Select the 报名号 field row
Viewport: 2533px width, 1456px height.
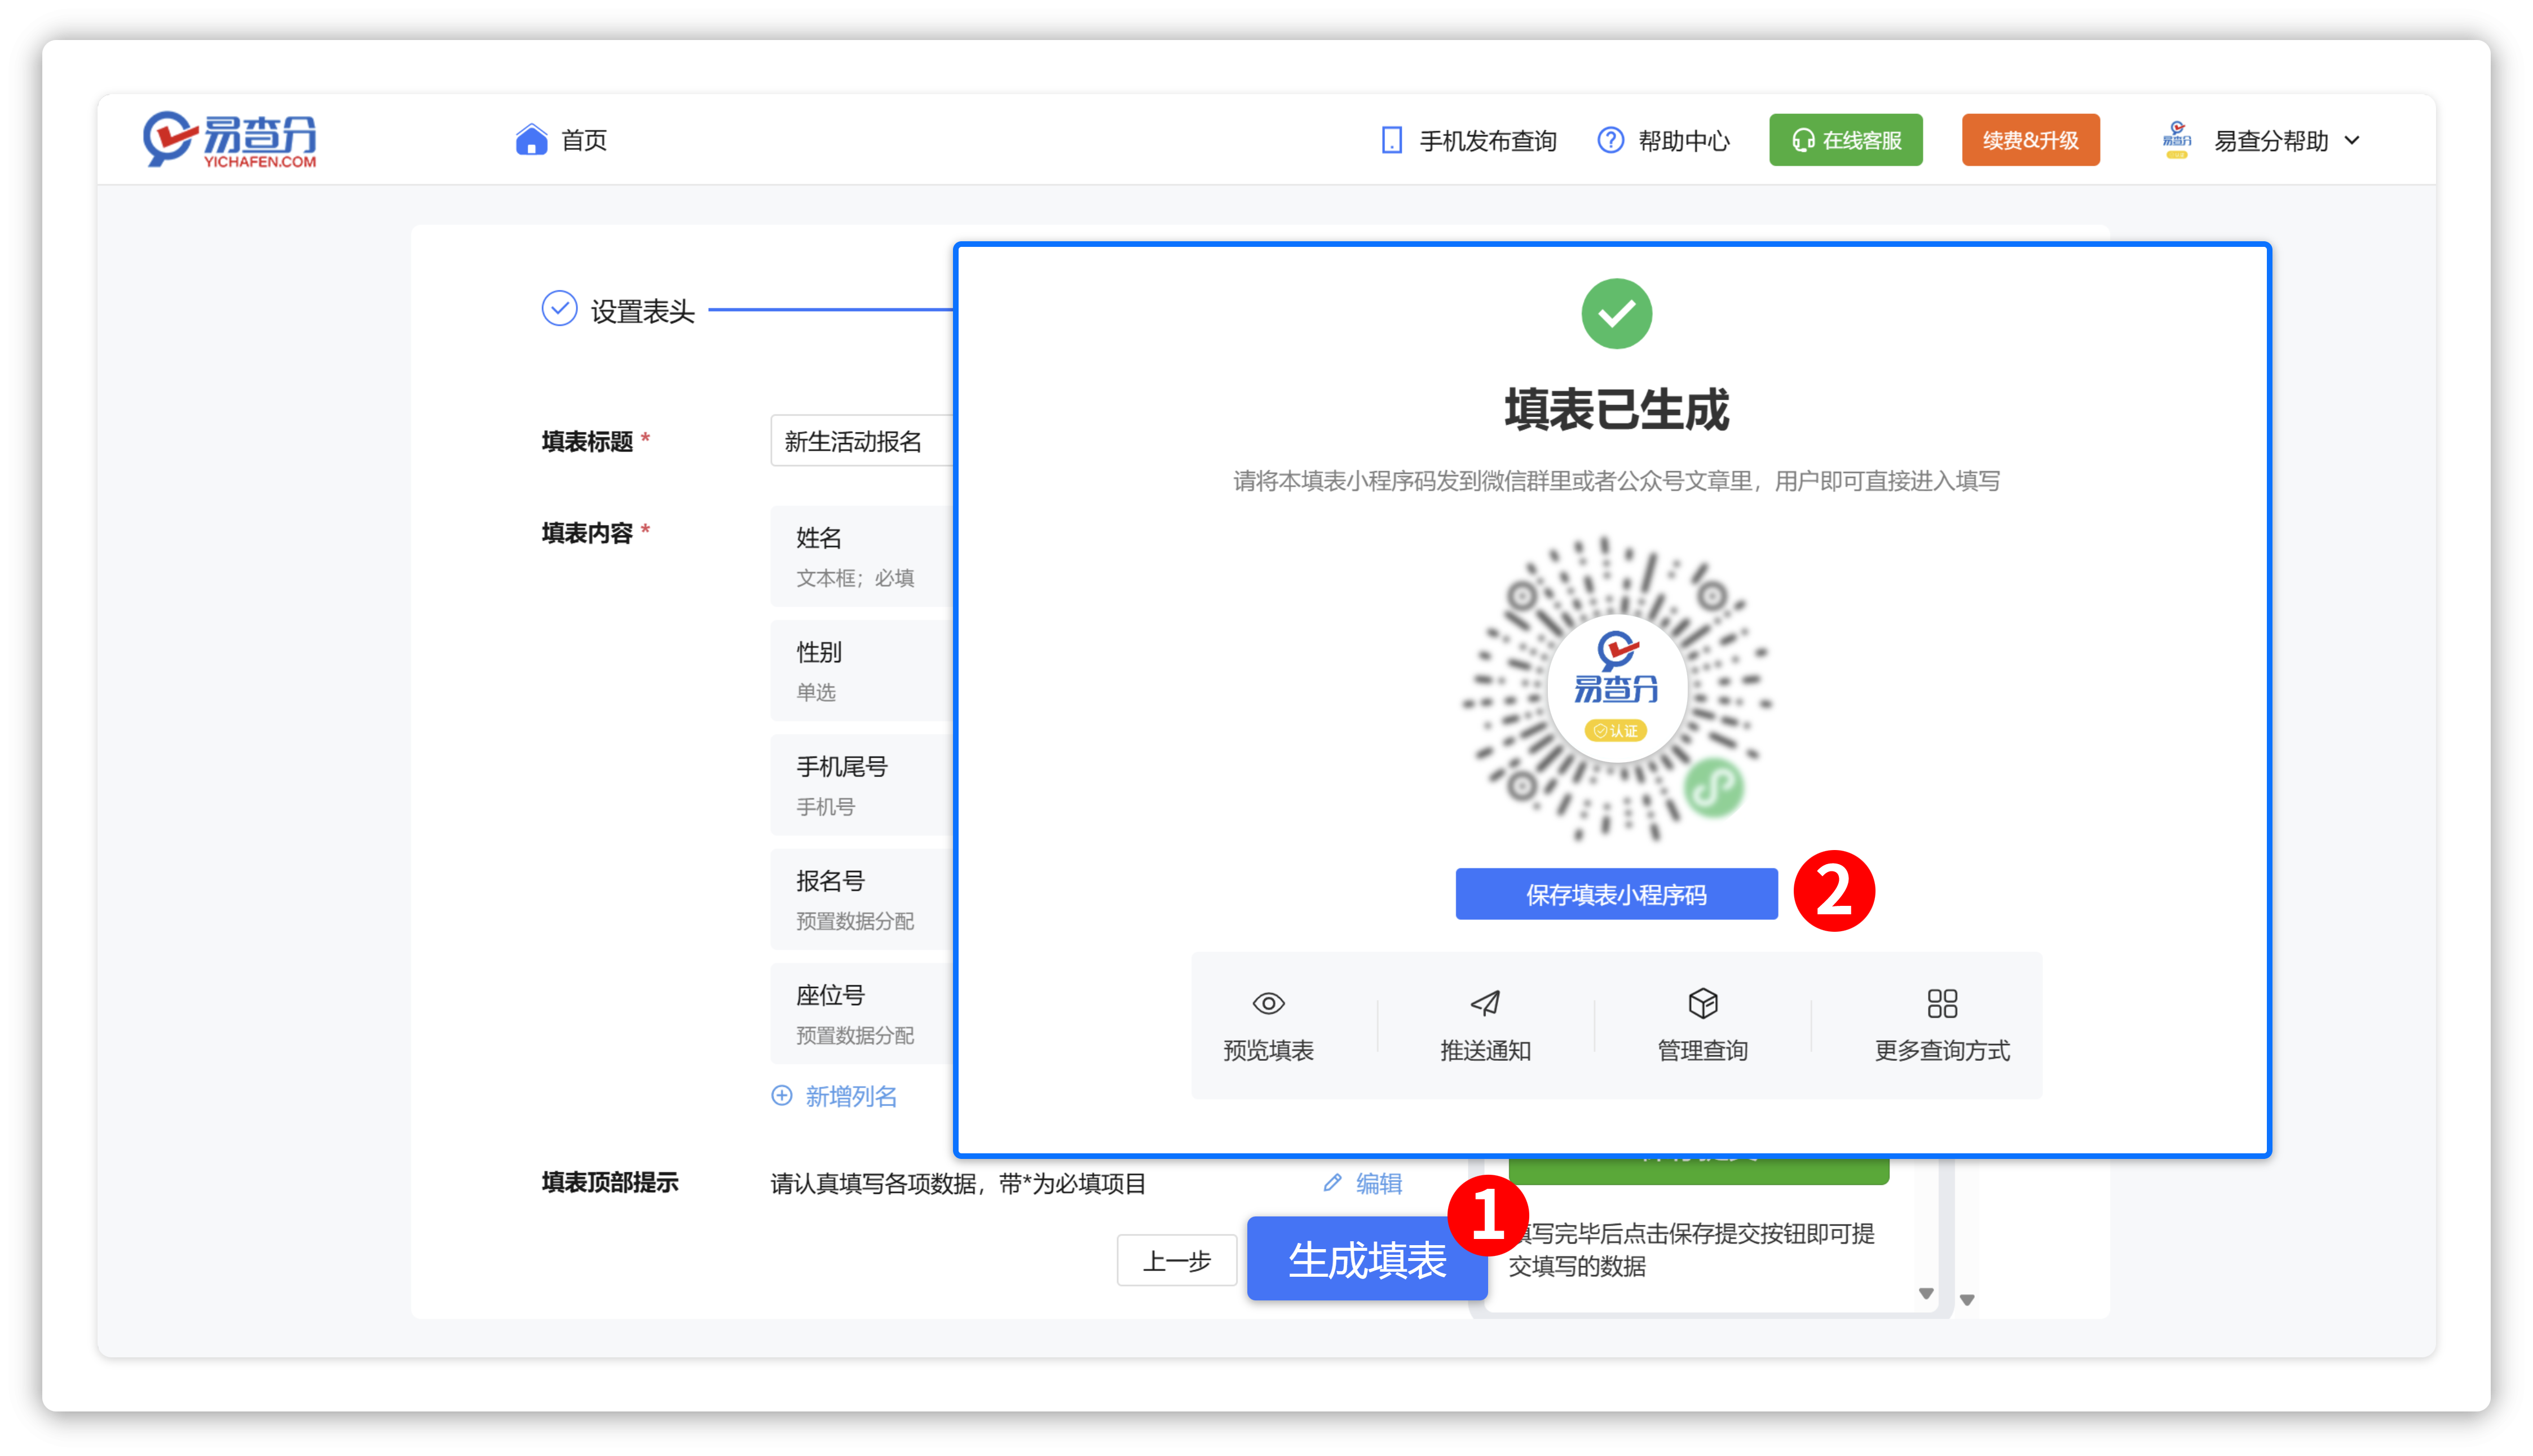(x=861, y=899)
